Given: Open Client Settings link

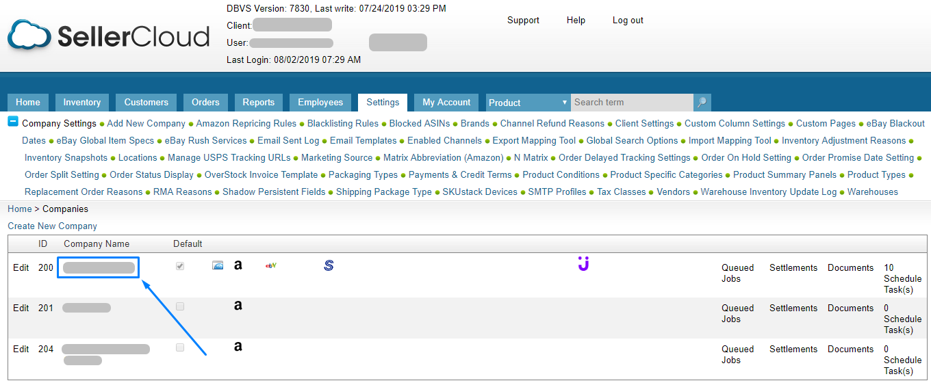Looking at the screenshot, I should pyautogui.click(x=645, y=124).
